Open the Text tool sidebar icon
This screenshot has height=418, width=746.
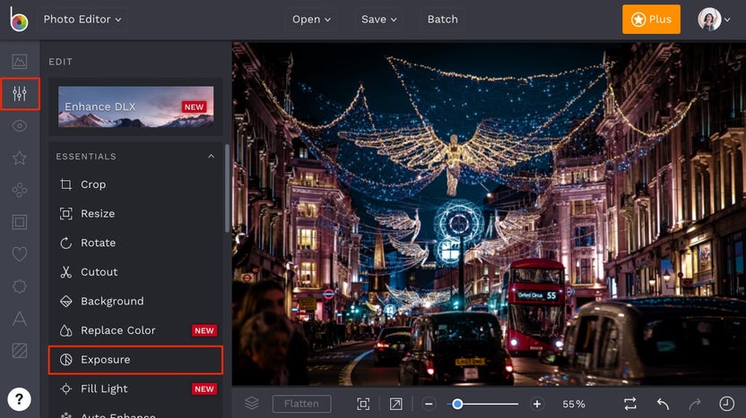[x=20, y=319]
